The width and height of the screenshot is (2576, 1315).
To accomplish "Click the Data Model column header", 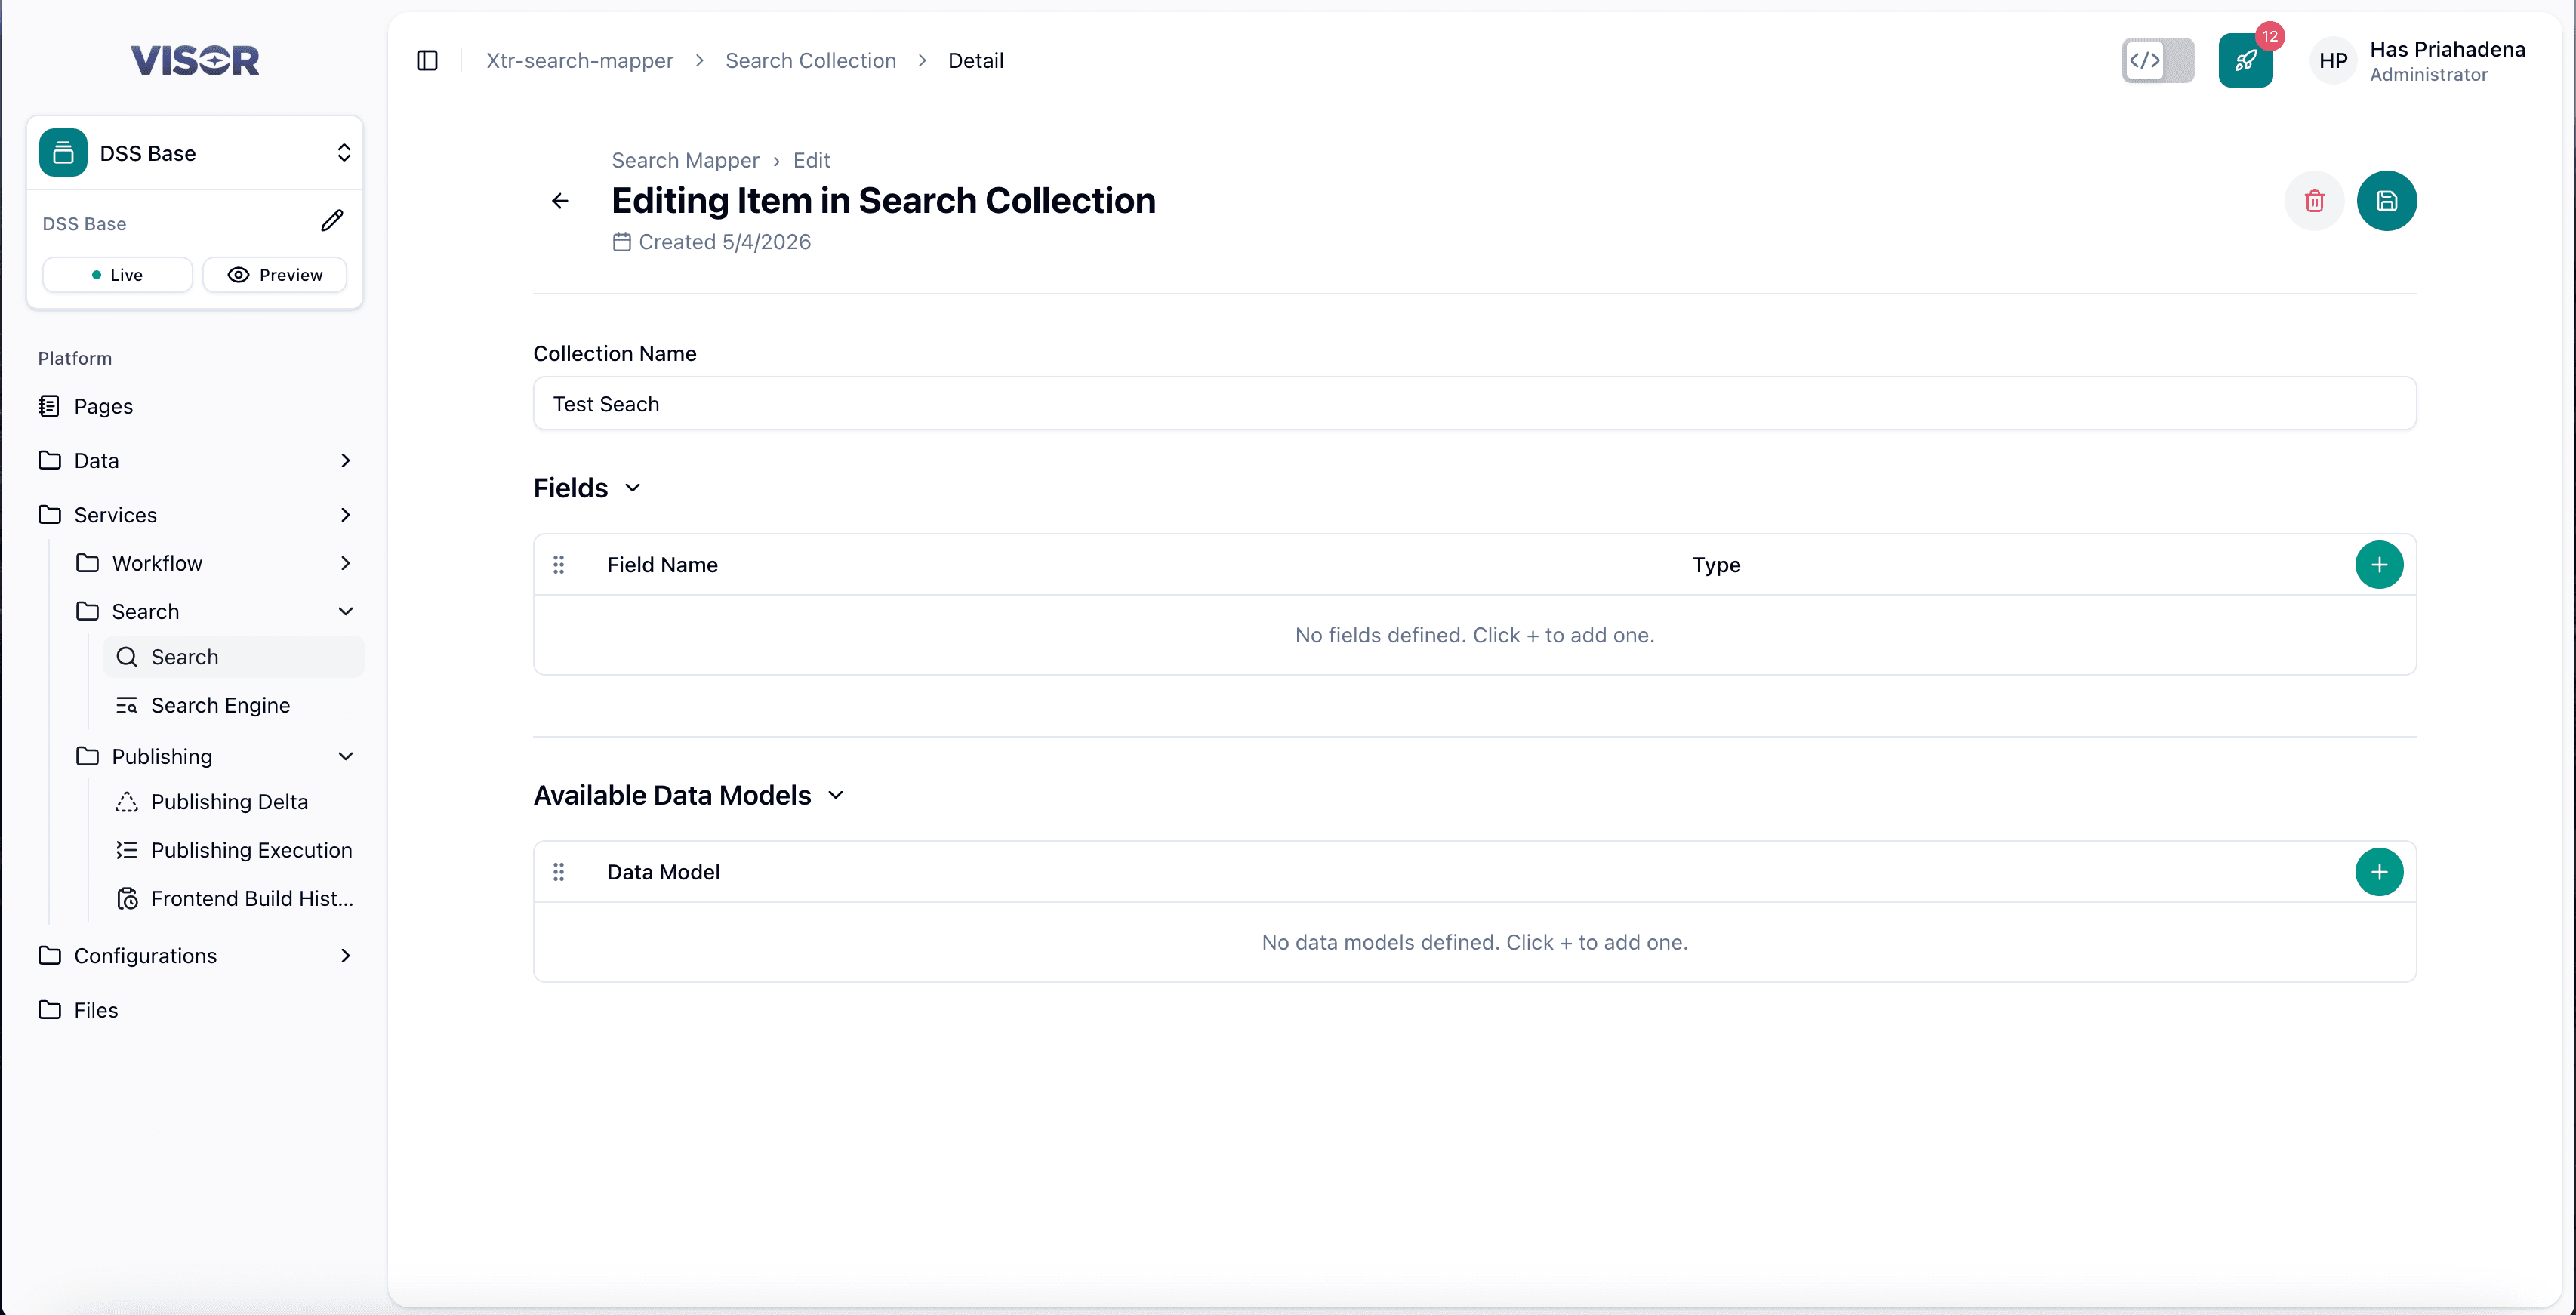I will [x=663, y=872].
